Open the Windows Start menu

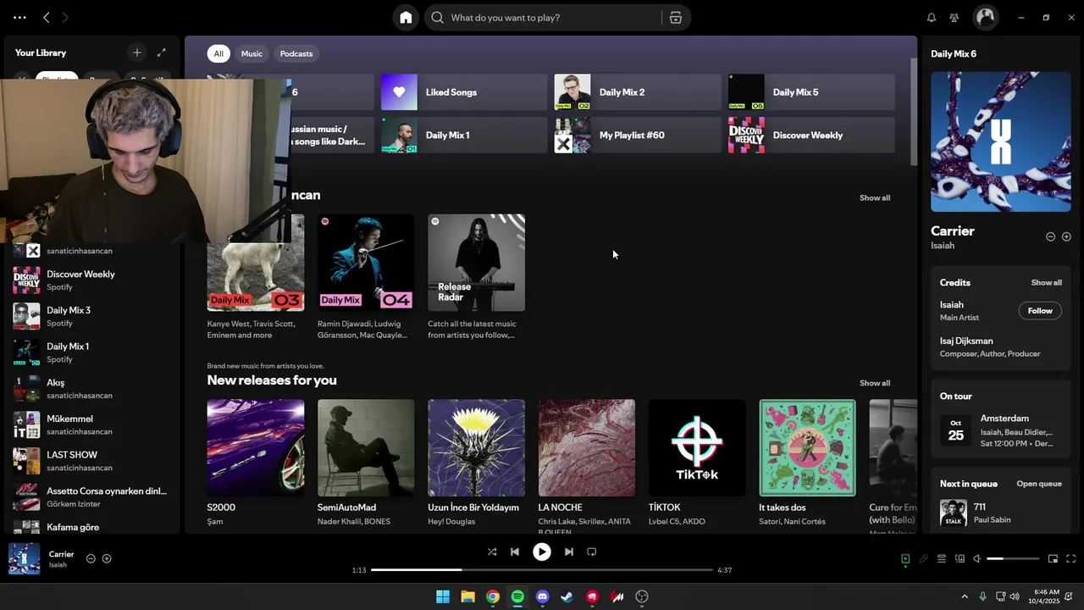(x=443, y=596)
